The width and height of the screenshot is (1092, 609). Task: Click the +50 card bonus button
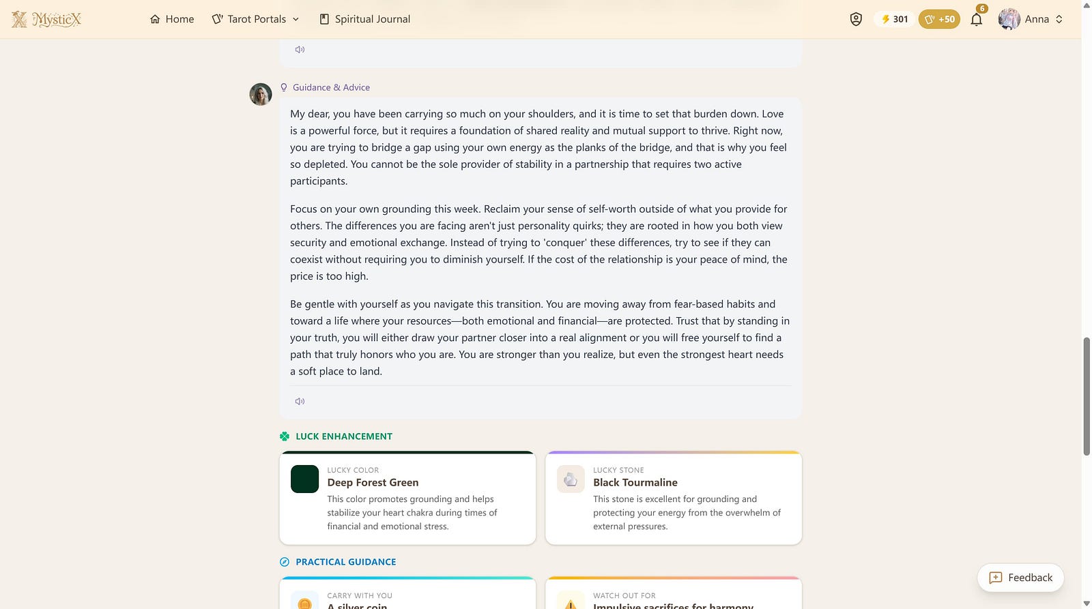[x=939, y=19]
